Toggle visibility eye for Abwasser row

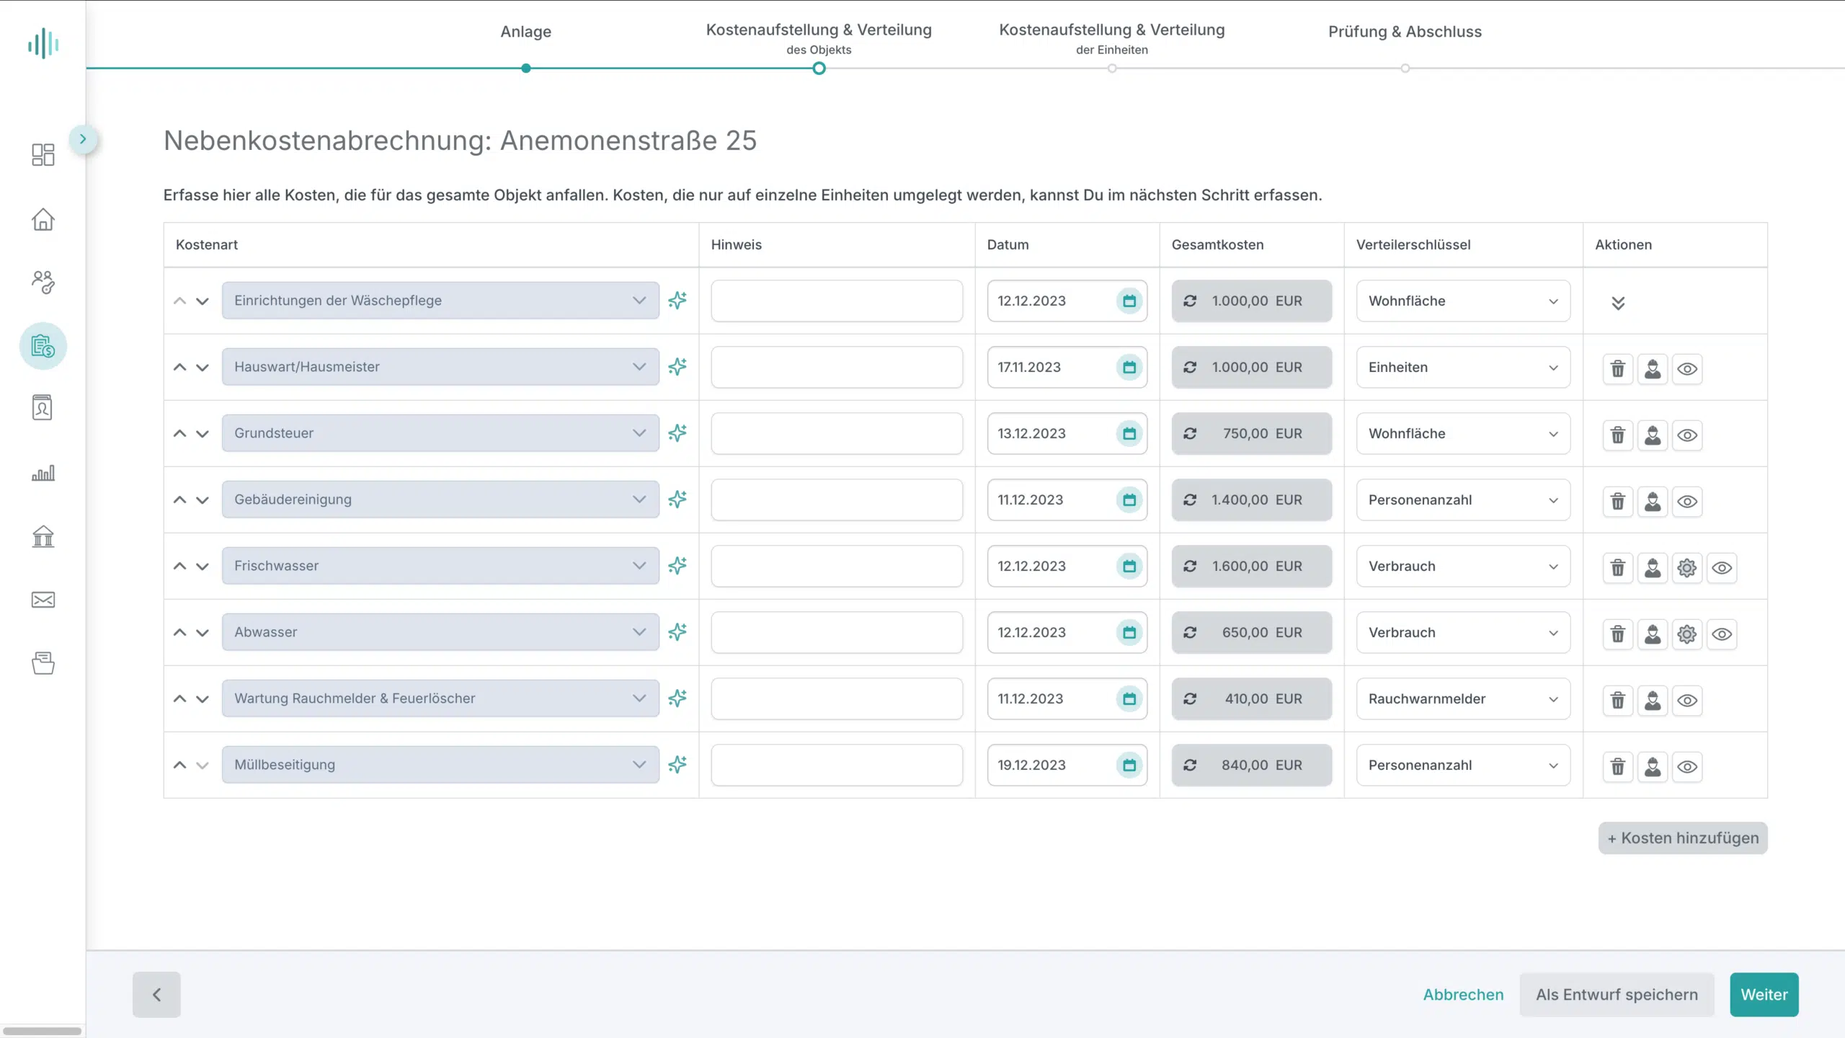coord(1722,634)
